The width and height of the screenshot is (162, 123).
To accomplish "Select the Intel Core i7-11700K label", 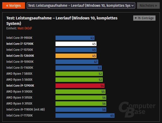I will point(19,115).
